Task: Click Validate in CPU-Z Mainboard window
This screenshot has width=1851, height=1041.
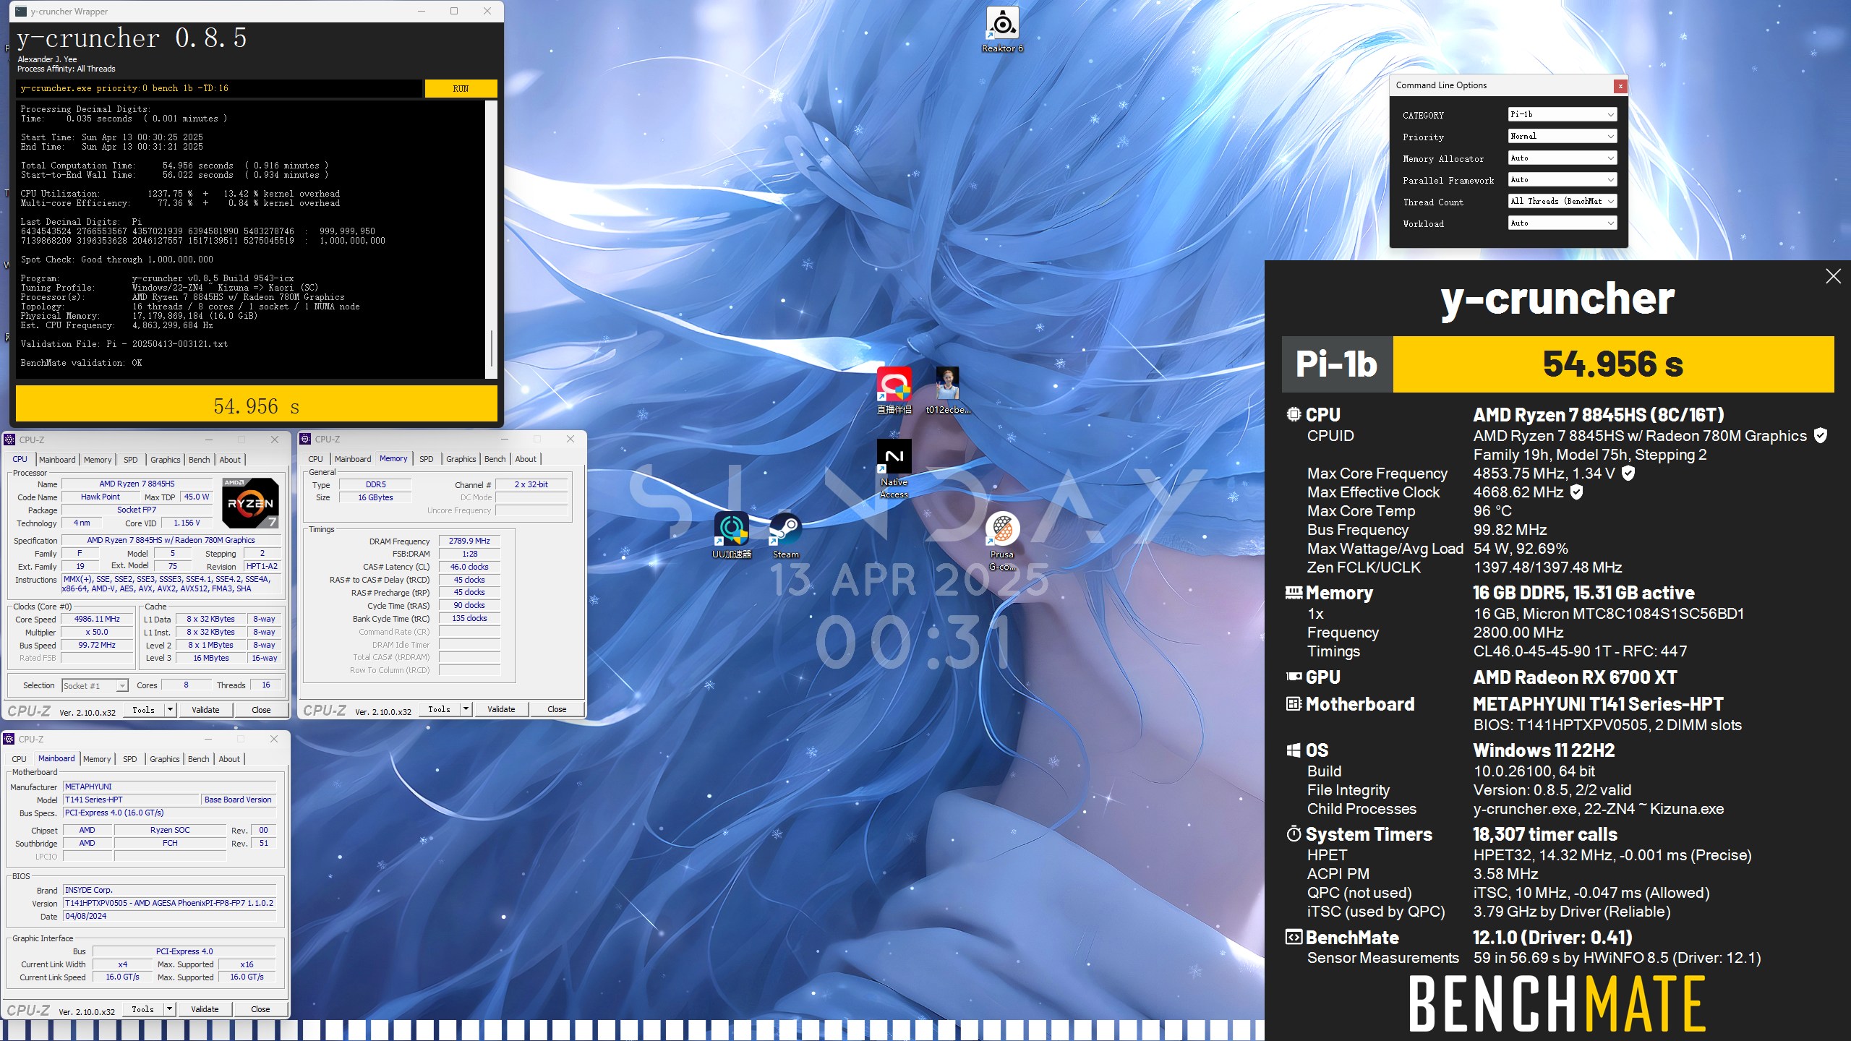Action: [205, 1009]
